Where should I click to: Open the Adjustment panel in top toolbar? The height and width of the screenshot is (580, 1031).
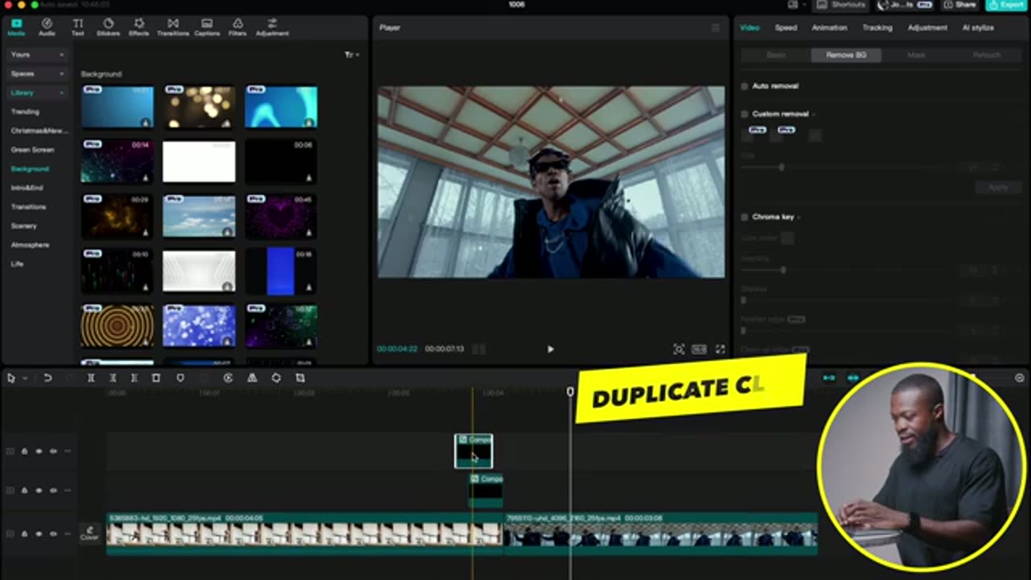coord(272,27)
